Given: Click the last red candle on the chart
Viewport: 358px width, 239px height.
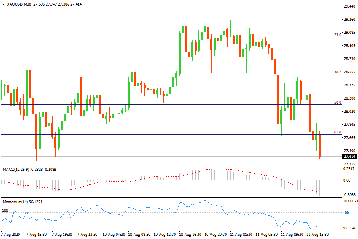Looking at the screenshot, I should 319,147.
